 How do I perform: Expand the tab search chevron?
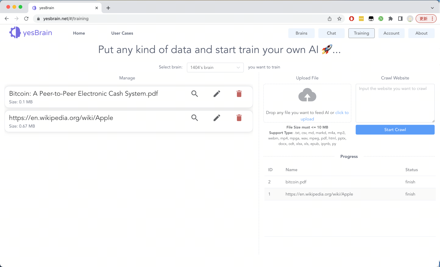point(432,8)
